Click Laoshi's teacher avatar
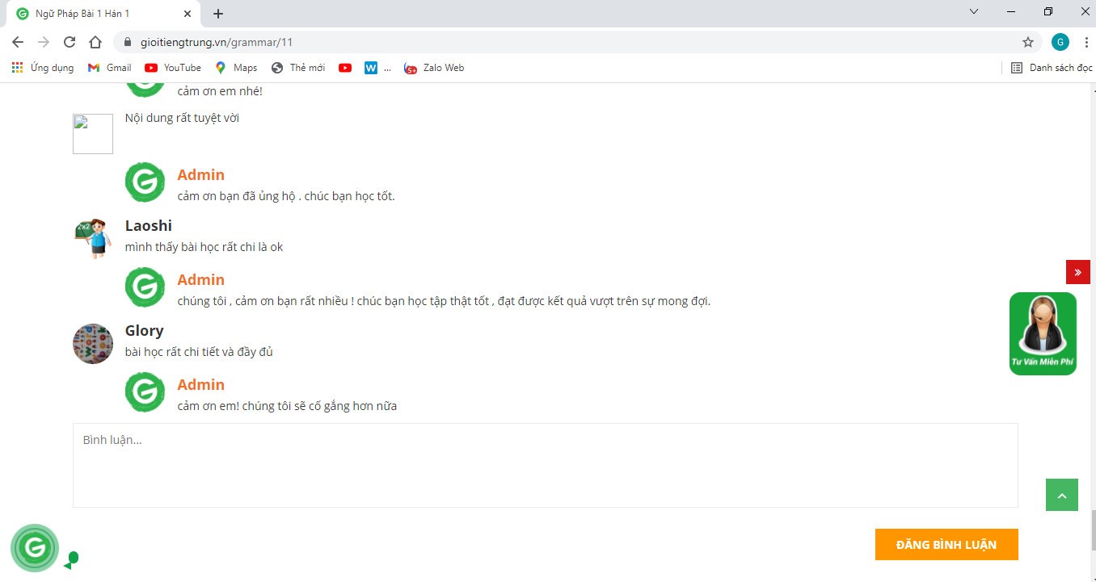 coord(93,239)
